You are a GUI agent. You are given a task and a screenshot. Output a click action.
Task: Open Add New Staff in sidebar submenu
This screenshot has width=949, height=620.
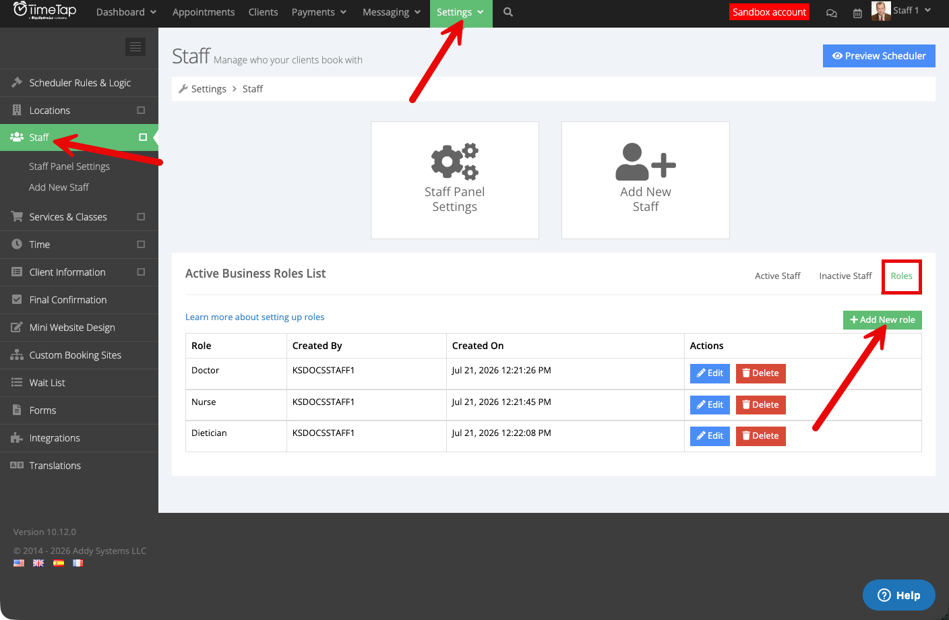[x=59, y=187]
